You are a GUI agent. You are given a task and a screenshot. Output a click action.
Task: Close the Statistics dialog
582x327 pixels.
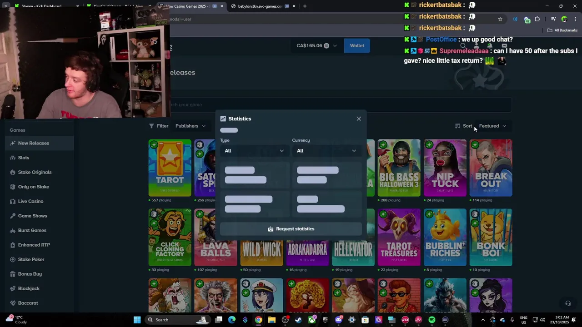tap(359, 119)
